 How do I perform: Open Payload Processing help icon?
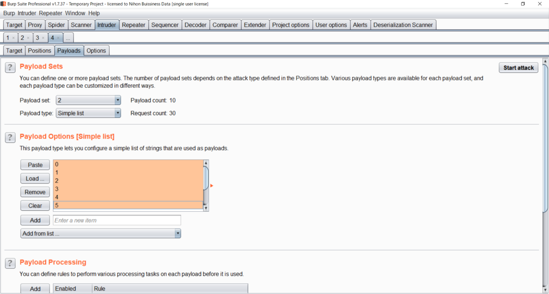pos(10,263)
